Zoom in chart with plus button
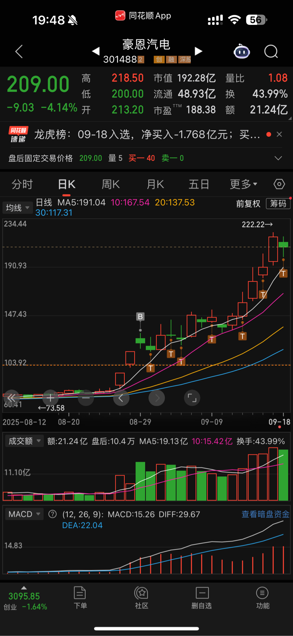 pos(50,398)
